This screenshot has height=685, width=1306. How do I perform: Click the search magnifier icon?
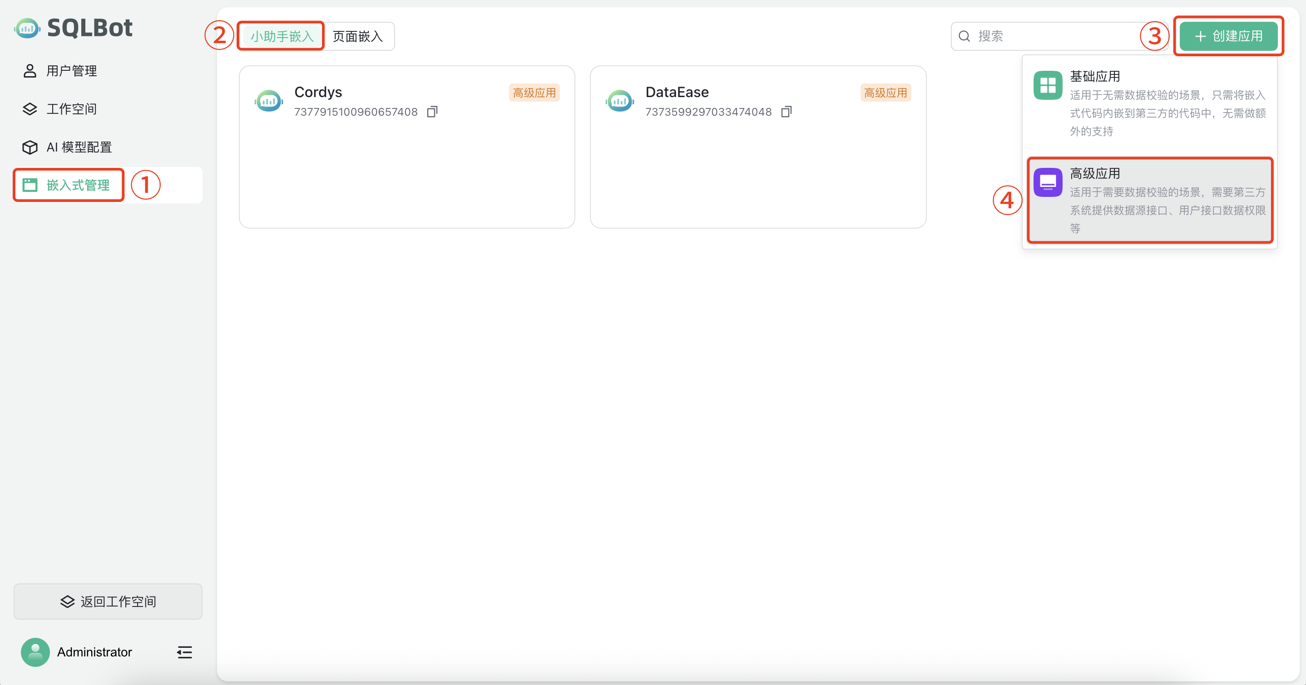click(x=965, y=36)
